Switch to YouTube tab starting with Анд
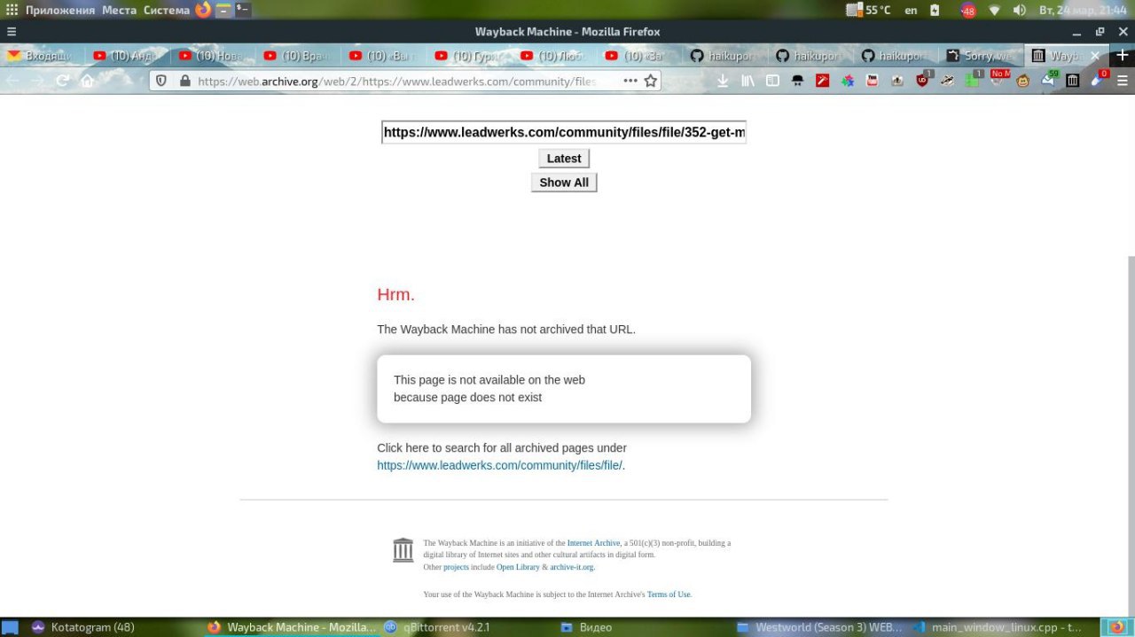 tap(129, 55)
